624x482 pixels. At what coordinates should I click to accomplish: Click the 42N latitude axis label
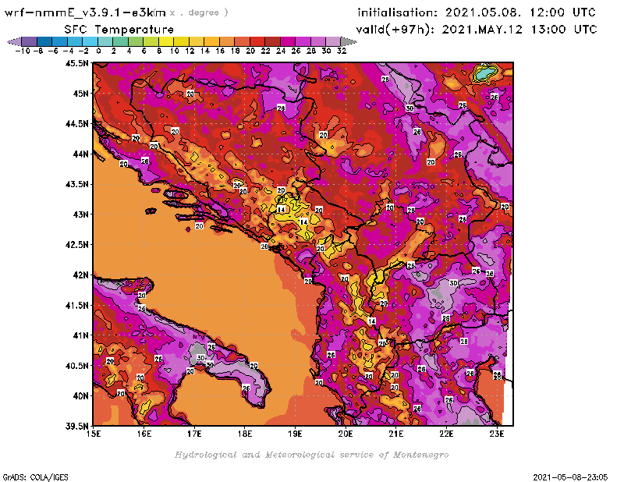[x=80, y=275]
